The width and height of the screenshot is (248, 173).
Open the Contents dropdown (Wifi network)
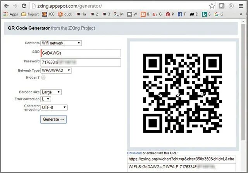coord(61,43)
